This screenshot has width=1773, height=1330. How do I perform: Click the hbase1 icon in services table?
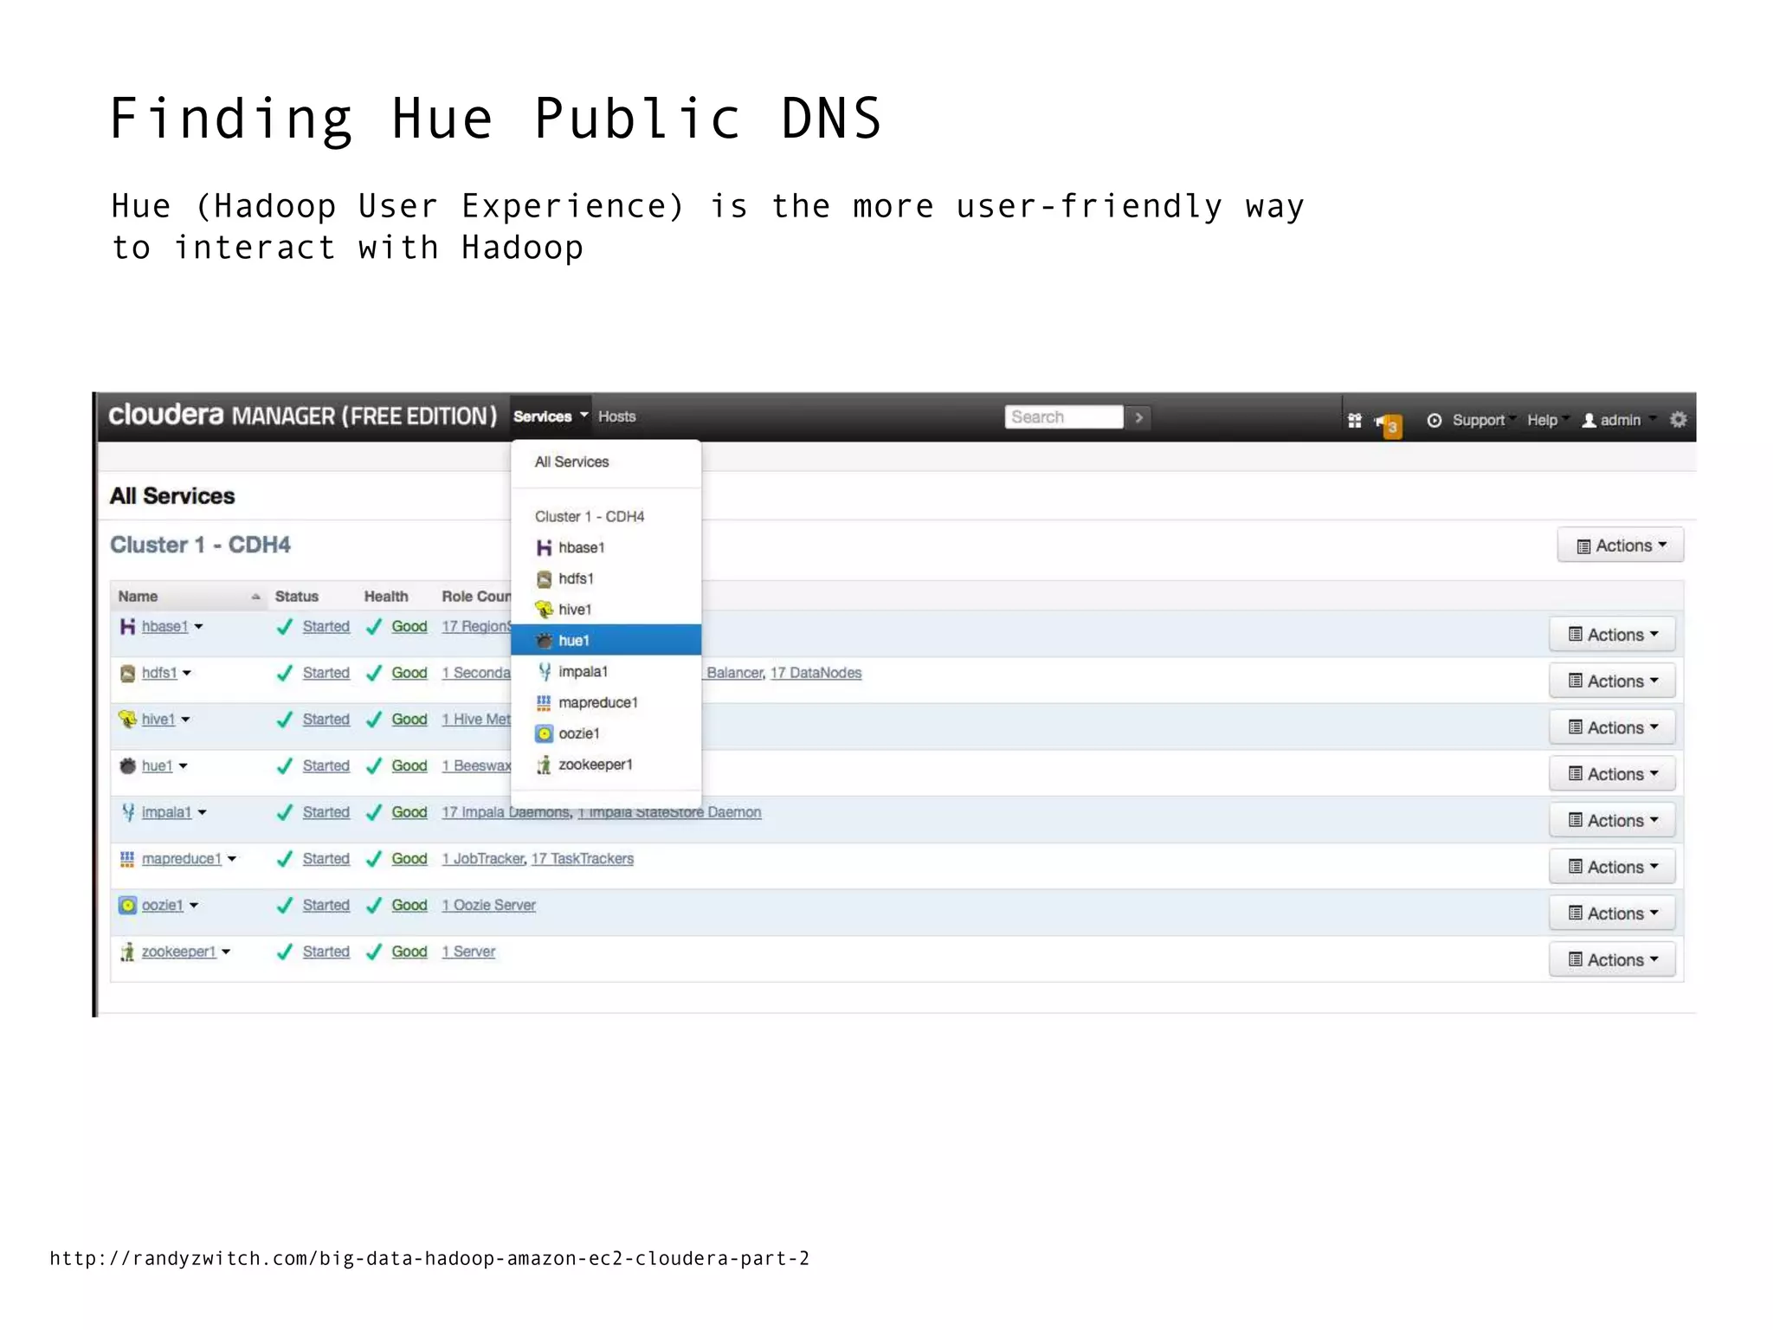[127, 626]
